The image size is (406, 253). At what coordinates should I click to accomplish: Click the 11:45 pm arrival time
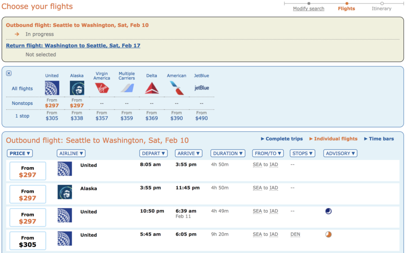click(187, 188)
